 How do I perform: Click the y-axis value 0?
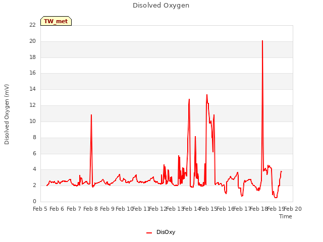point(34,201)
